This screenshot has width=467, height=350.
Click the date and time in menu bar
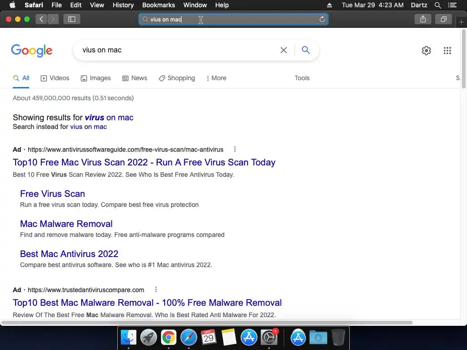point(373,5)
